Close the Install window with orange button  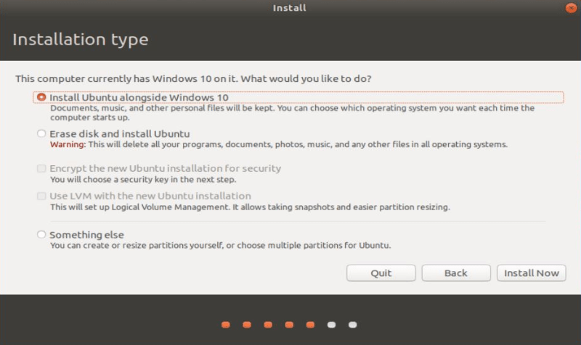[571, 8]
